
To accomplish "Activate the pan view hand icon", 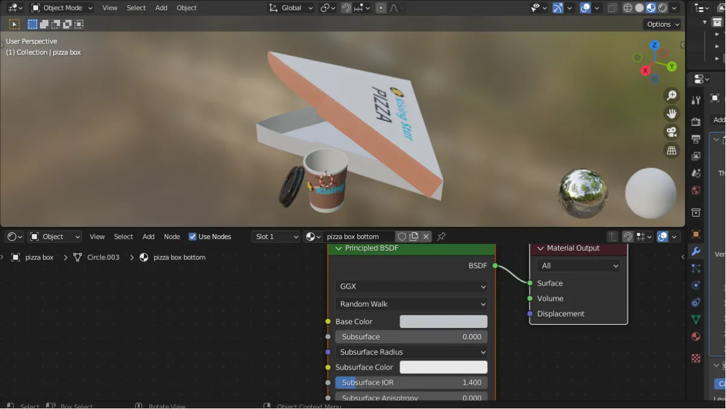I will pyautogui.click(x=672, y=114).
